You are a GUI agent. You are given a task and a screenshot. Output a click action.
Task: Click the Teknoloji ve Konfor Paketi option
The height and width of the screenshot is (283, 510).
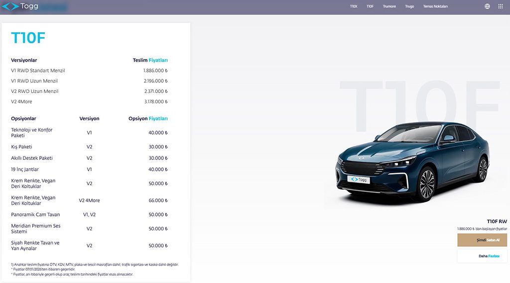click(31, 133)
